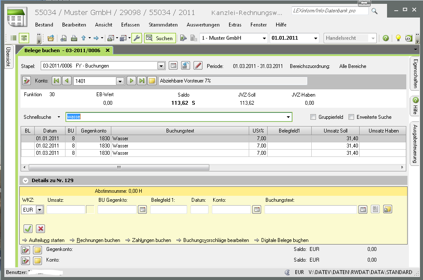Open the Konto 1401 dropdown
Image resolution: width=423 pixels, height=280 pixels.
click(x=120, y=81)
